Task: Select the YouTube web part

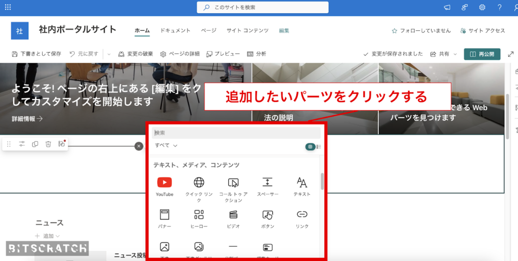Action: pyautogui.click(x=164, y=186)
